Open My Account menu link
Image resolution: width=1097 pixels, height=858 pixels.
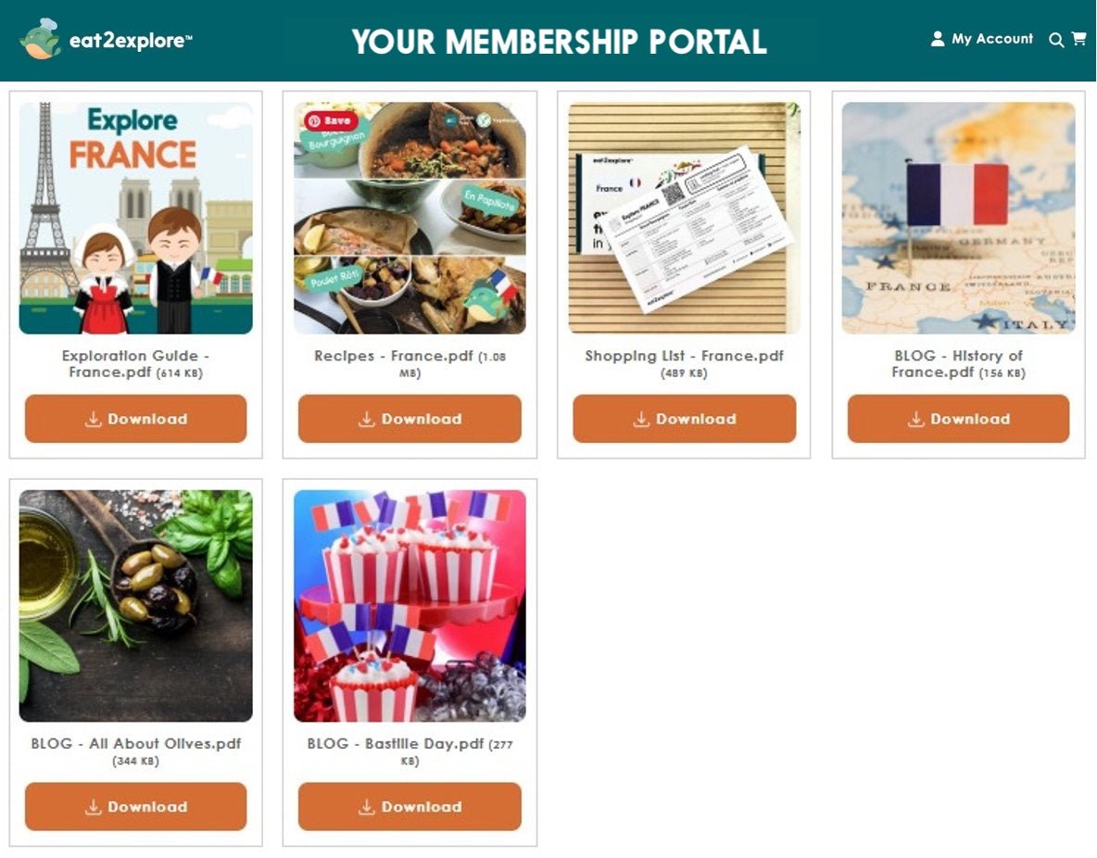coord(991,39)
